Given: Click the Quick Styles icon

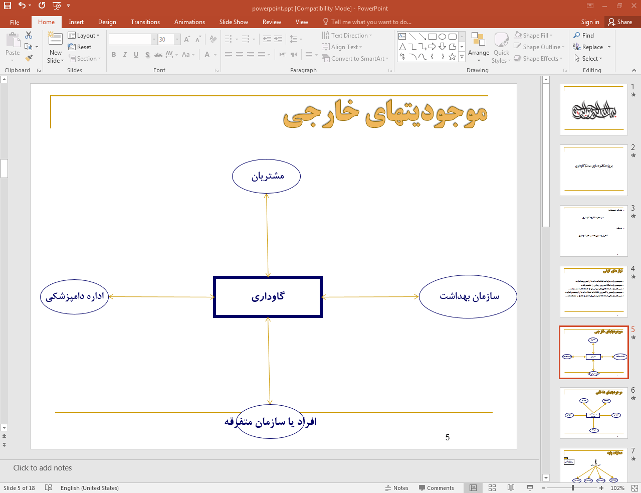Looking at the screenshot, I should pos(501,45).
